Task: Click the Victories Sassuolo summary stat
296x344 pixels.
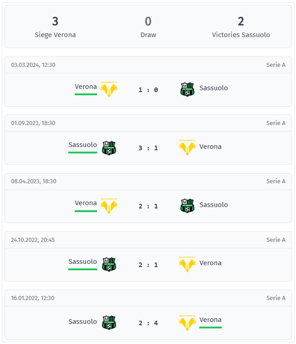Action: (241, 27)
